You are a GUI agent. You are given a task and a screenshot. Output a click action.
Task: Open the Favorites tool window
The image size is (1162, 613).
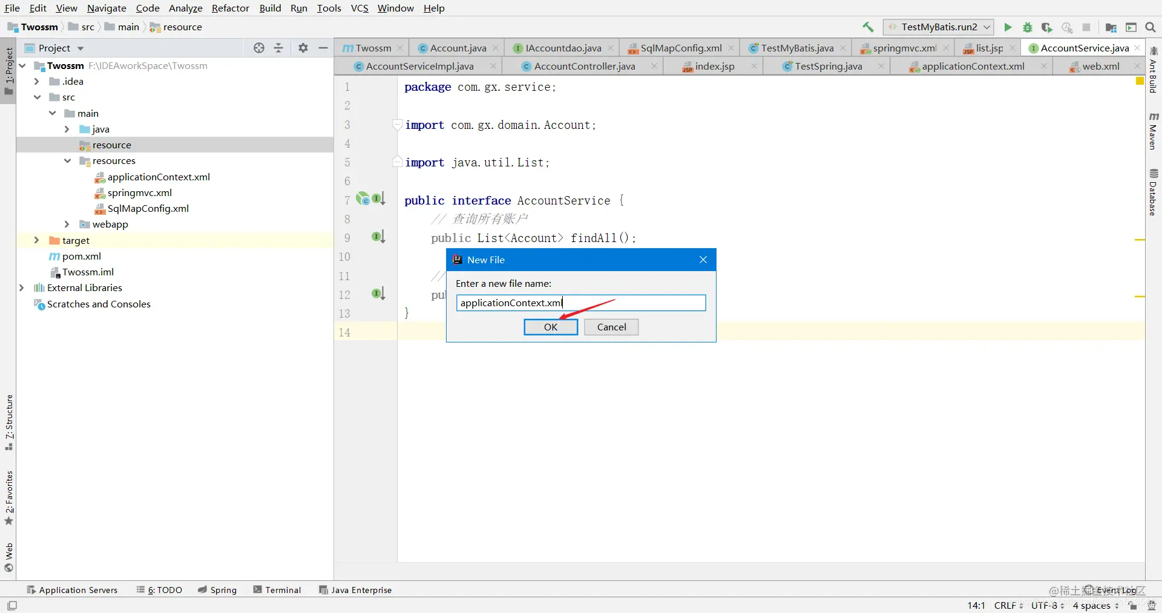pos(8,499)
